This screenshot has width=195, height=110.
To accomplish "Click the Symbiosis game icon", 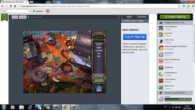I will (x=161, y=68).
